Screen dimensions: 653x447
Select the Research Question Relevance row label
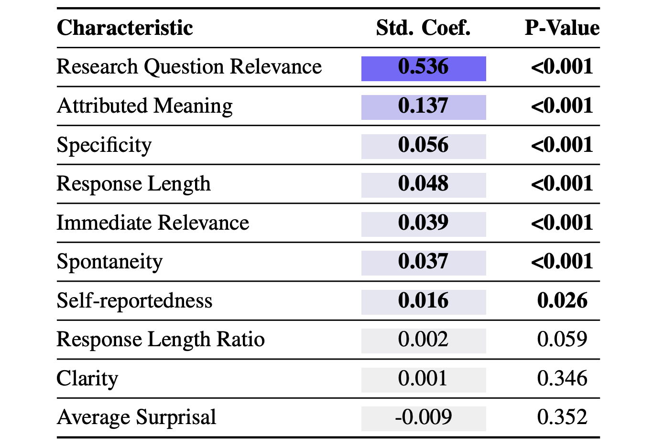pos(189,67)
